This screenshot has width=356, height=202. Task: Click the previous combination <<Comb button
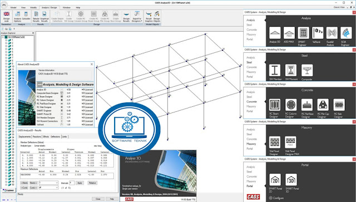point(24,188)
